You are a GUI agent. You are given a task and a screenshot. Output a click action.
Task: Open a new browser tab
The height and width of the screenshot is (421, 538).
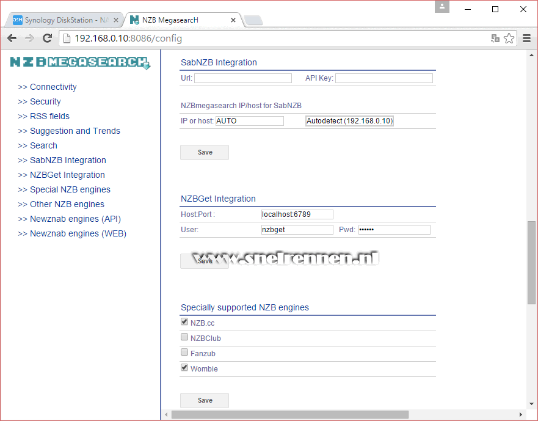click(x=253, y=20)
